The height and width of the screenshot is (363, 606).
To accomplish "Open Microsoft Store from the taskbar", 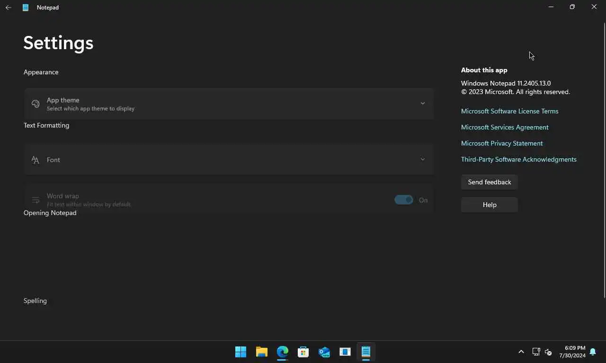I will 303,352.
